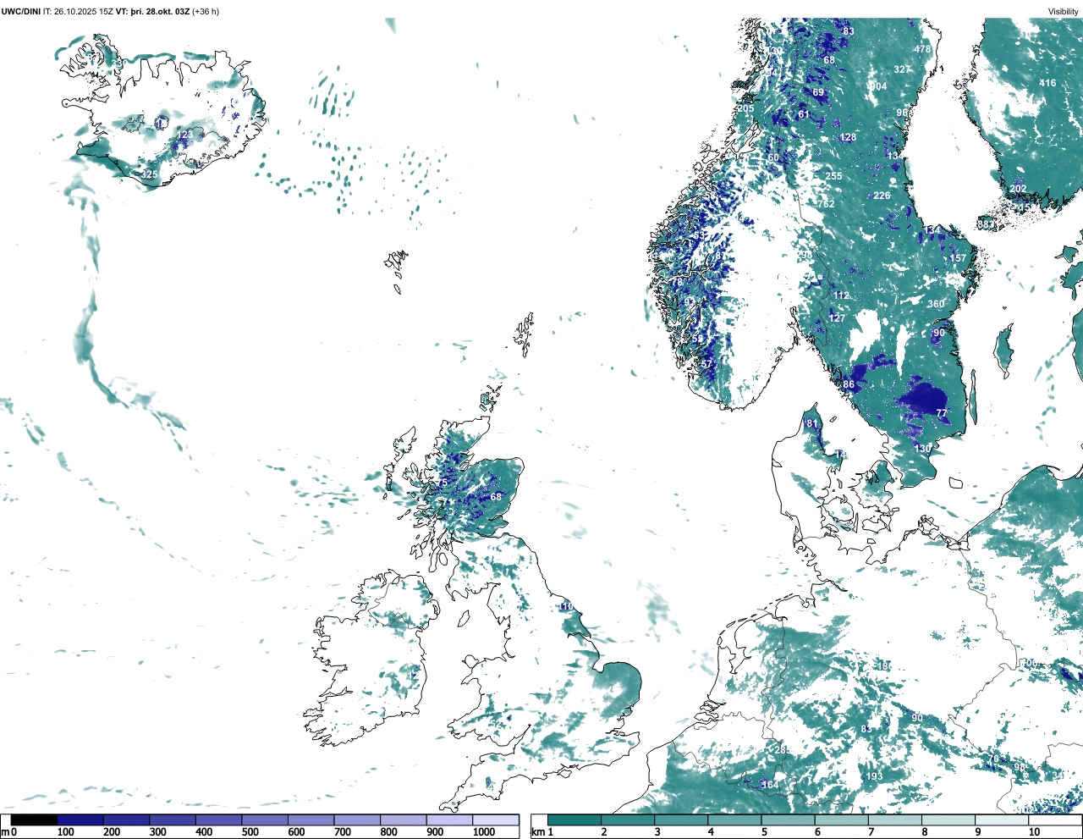
Task: Select the 300–400 m legend color segment
Action: (173, 820)
